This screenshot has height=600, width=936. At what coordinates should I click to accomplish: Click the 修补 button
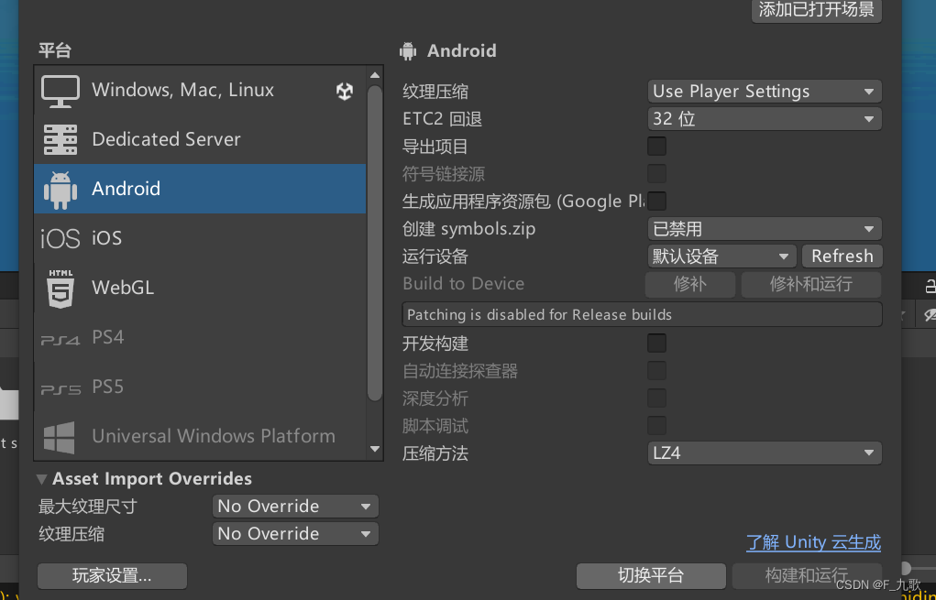point(690,284)
